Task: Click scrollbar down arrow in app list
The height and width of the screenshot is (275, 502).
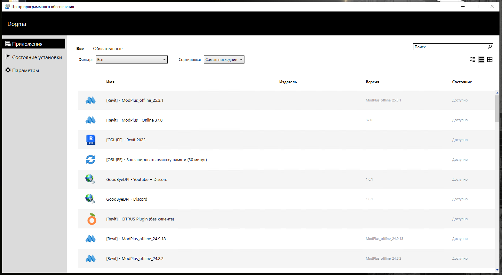Action: pos(497,270)
